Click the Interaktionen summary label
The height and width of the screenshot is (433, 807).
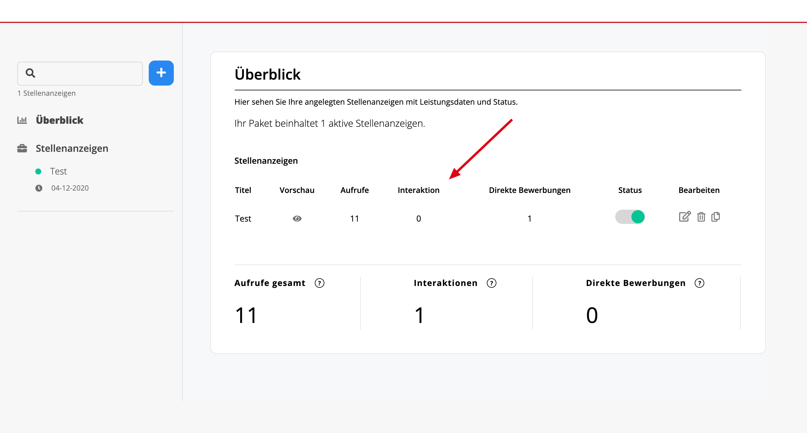[446, 283]
